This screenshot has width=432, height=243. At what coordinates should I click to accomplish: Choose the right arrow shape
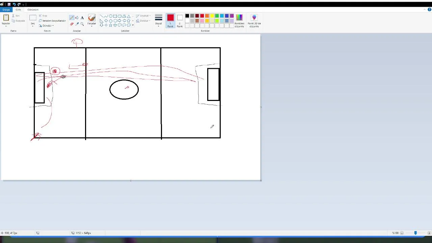click(x=119, y=21)
